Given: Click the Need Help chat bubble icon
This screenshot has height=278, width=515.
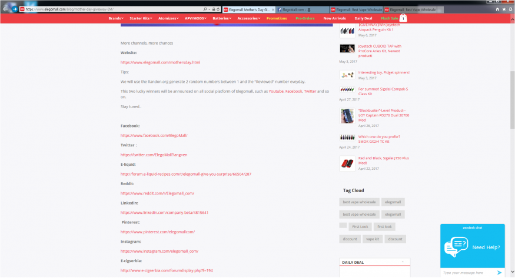Looking at the screenshot, I should [x=456, y=247].
